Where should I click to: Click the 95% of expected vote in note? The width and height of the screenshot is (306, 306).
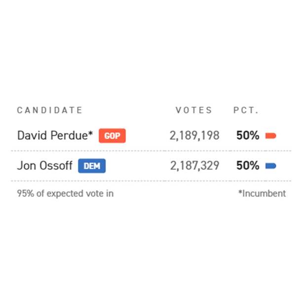65,193
